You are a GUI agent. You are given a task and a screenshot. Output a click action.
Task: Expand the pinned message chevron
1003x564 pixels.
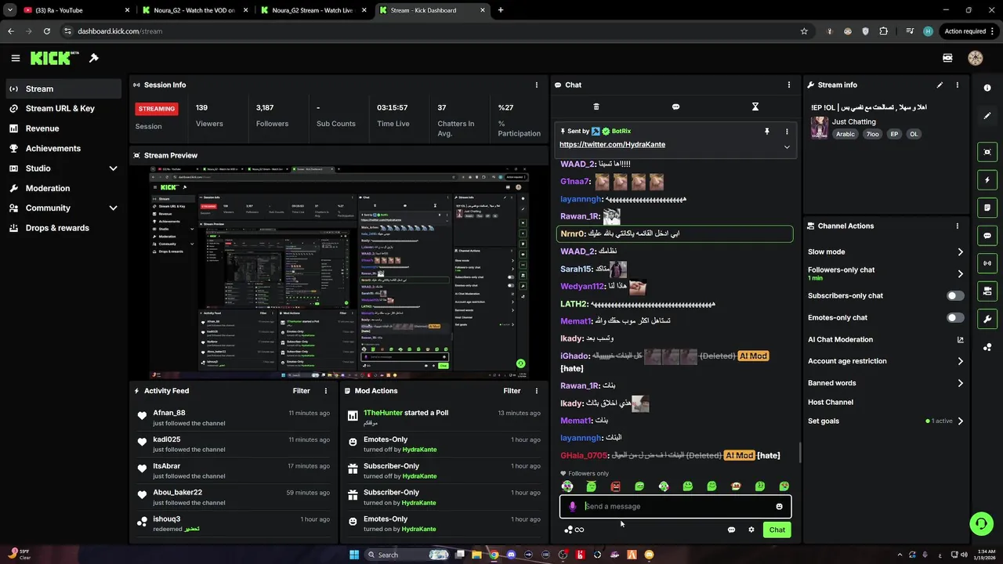pos(787,146)
